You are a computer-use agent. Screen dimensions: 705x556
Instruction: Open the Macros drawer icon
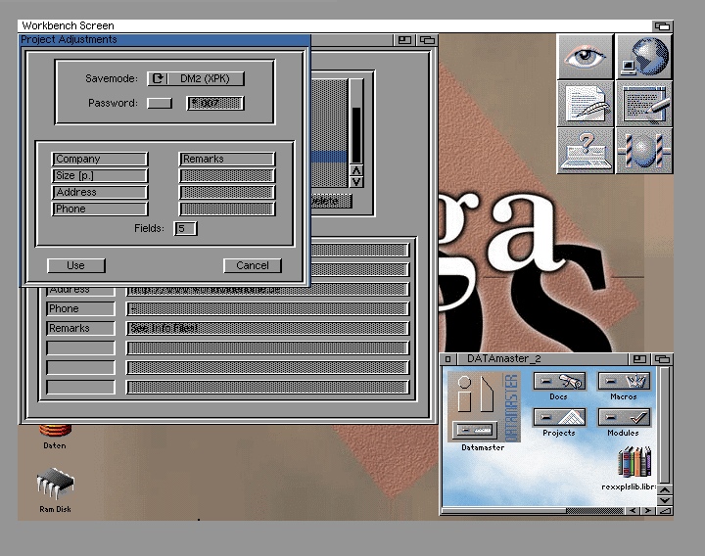coord(623,382)
